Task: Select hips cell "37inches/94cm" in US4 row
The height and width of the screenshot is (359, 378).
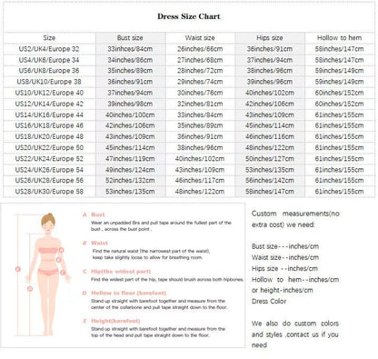Action: pyautogui.click(x=270, y=60)
